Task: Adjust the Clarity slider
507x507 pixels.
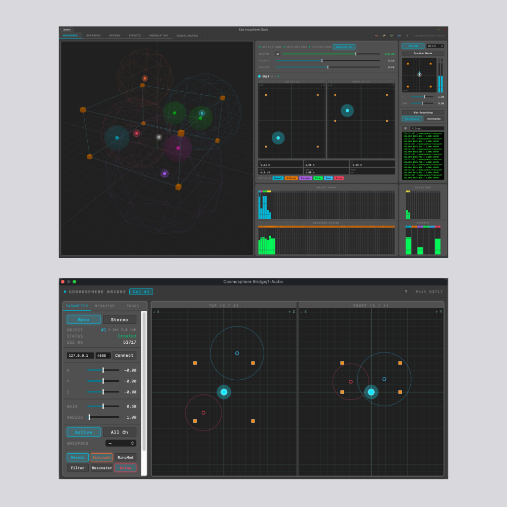Action: 328,60
